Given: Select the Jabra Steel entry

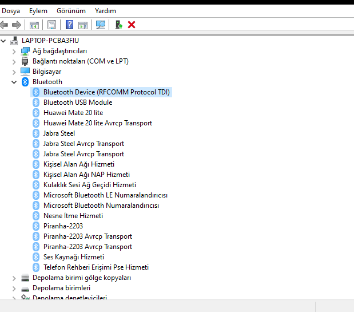Looking at the screenshot, I should pos(59,133).
